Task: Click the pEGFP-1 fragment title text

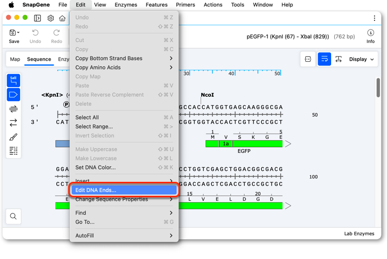Action: tap(288, 37)
